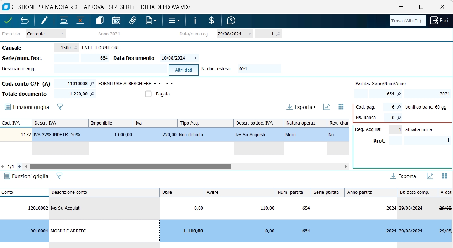
Task: Click the IVA grid horizontal scrollbar
Action: 131,167
